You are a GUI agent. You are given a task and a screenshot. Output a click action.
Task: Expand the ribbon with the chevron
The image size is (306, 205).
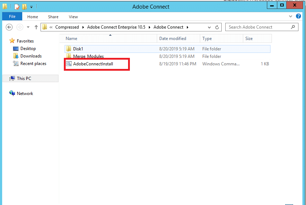(291, 16)
